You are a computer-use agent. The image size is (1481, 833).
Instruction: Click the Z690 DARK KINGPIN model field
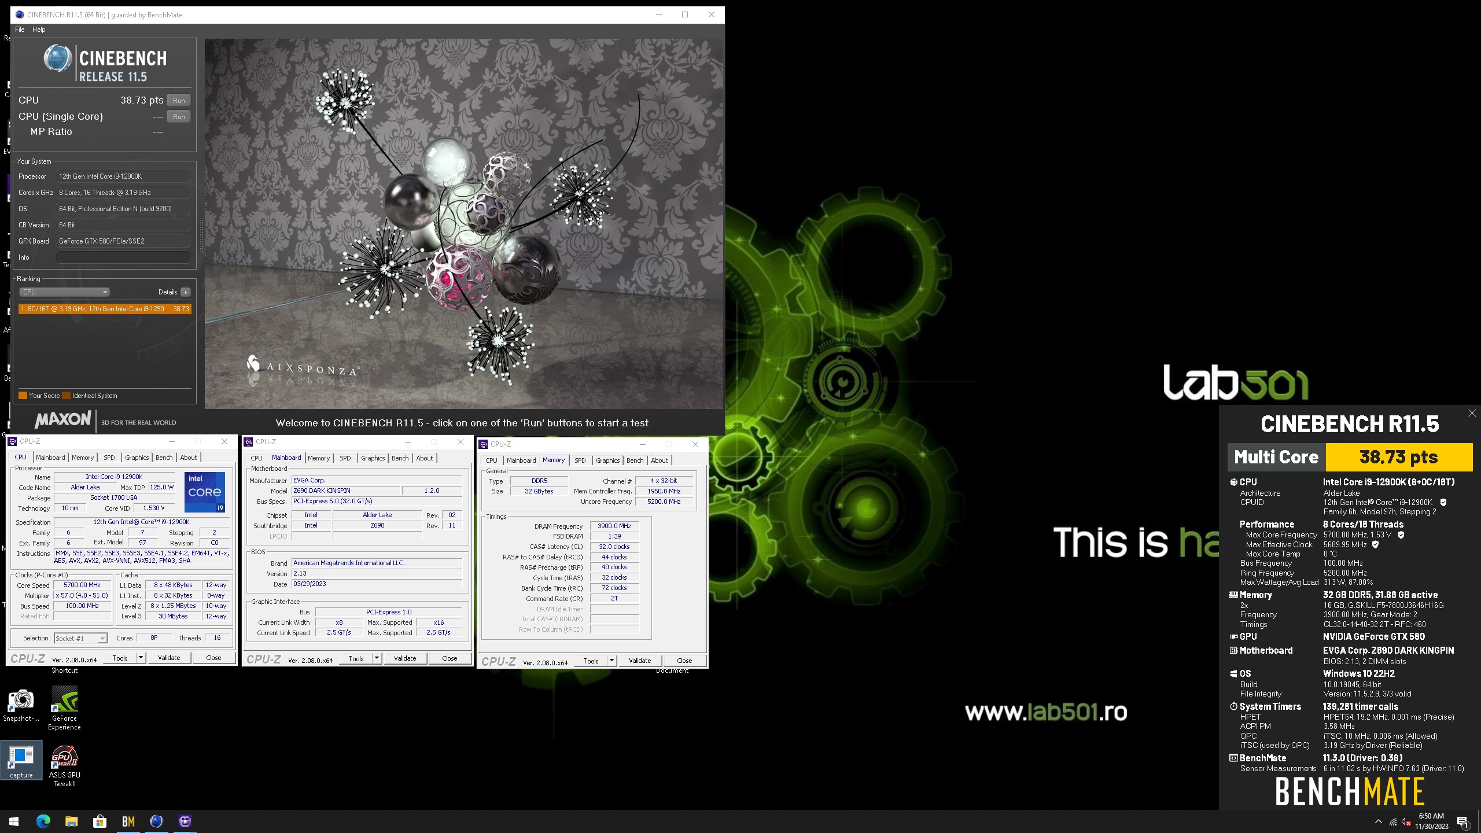346,491
